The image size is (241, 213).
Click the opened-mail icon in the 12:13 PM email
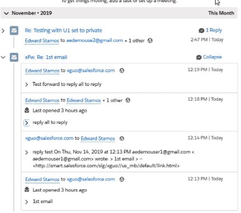27,189
